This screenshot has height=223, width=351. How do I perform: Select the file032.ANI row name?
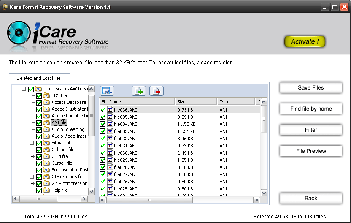pyautogui.click(x=125, y=139)
